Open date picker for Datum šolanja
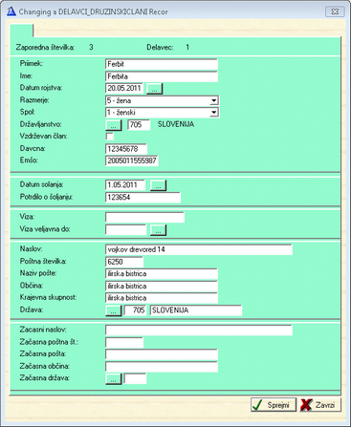Screen dimensions: 351x427 coord(159,185)
